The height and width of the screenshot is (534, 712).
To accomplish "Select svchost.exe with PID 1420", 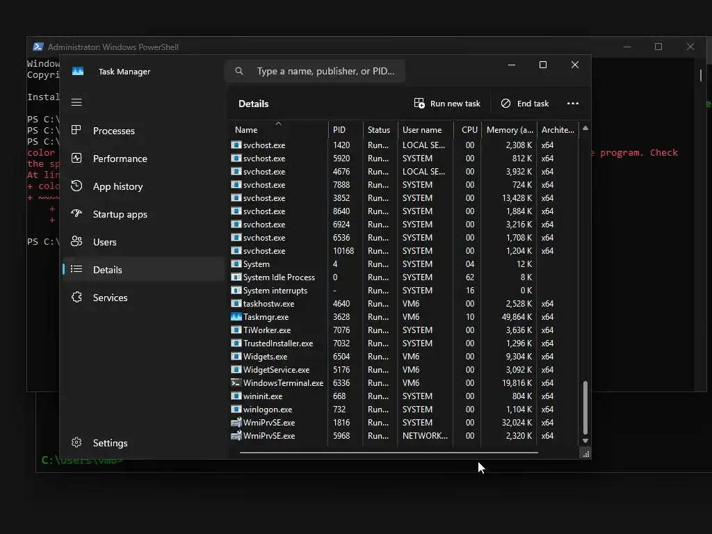I will 404,145.
